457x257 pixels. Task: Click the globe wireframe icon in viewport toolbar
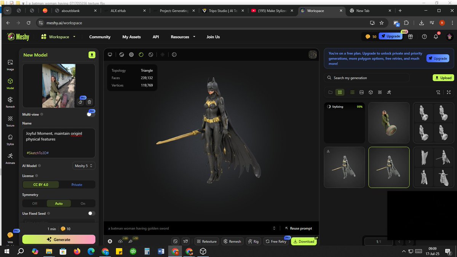[174, 54]
